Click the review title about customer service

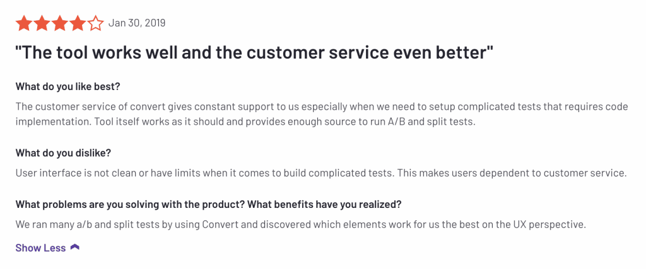254,53
